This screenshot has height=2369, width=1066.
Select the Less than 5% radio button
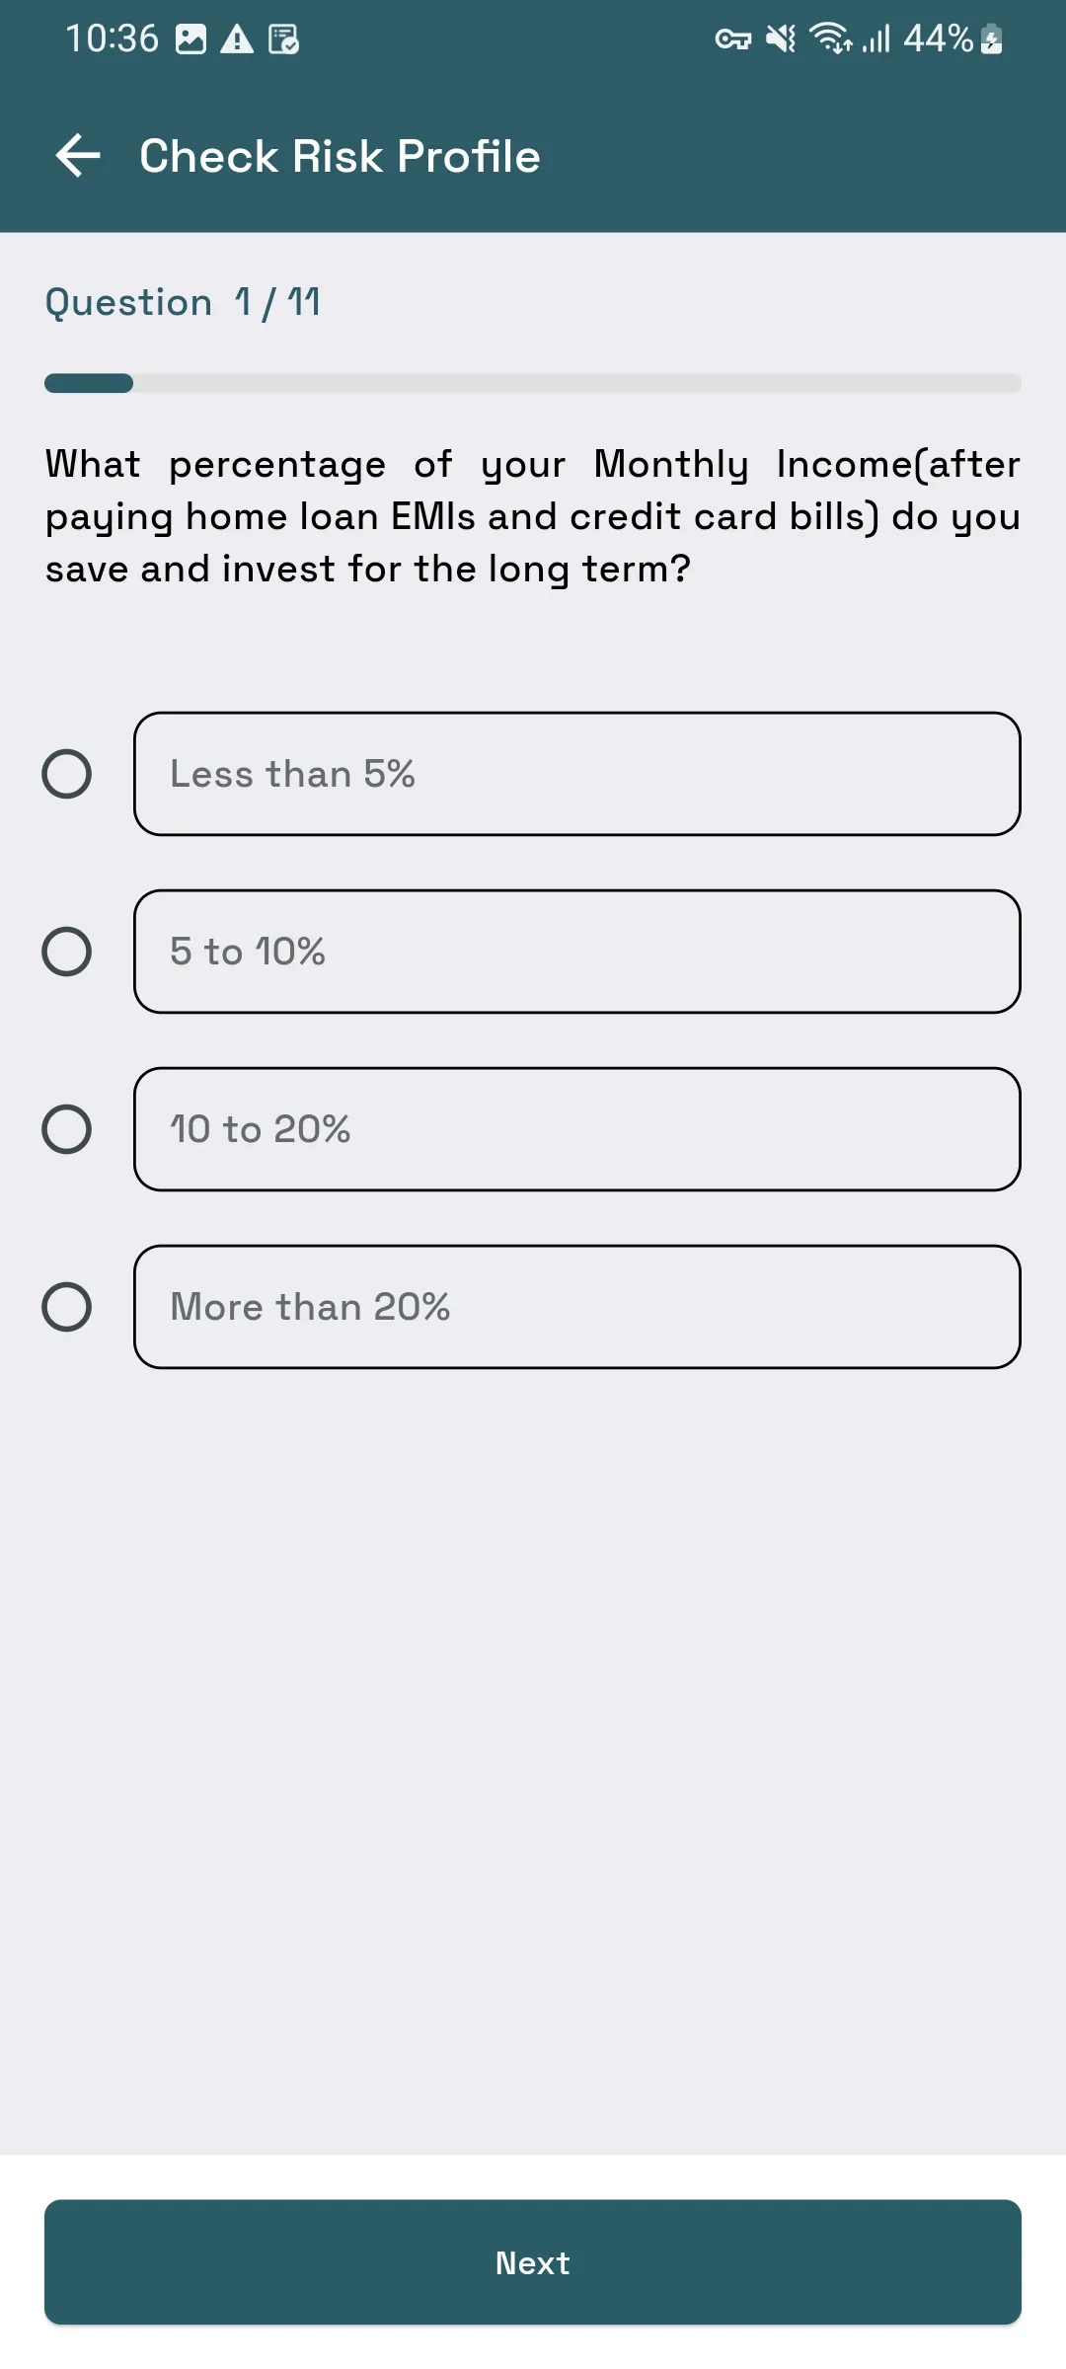tap(67, 774)
